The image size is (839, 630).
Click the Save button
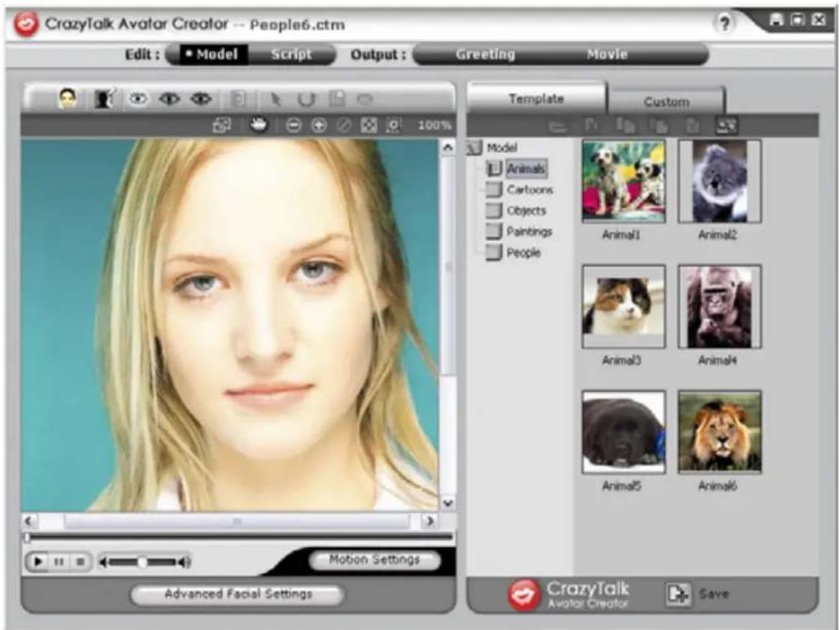pos(697,594)
